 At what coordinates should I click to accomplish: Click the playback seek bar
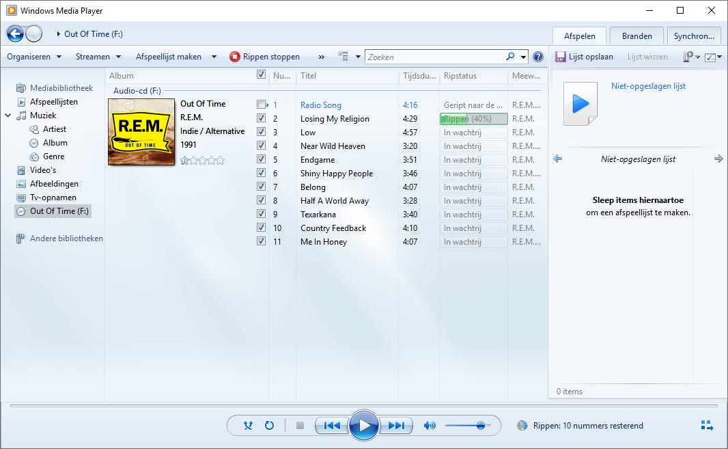363,406
